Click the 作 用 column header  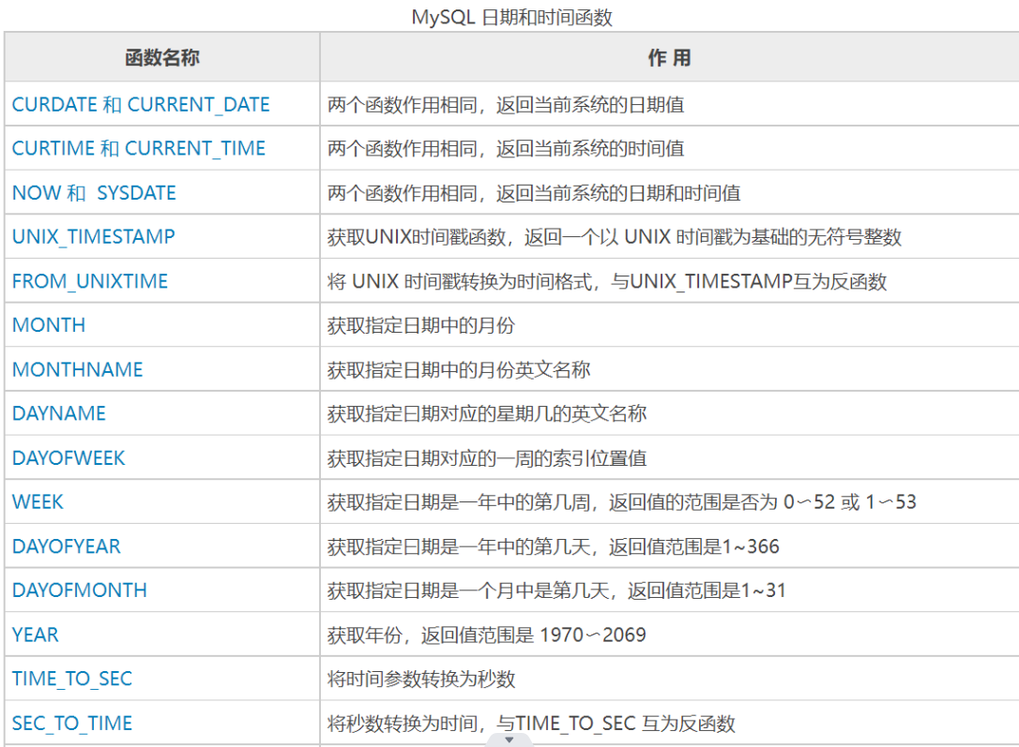pyautogui.click(x=669, y=58)
